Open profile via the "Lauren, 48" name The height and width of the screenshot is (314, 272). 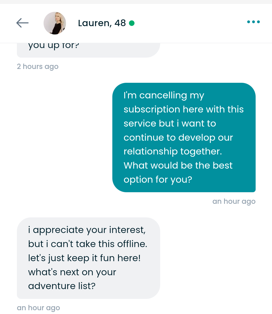tap(102, 23)
